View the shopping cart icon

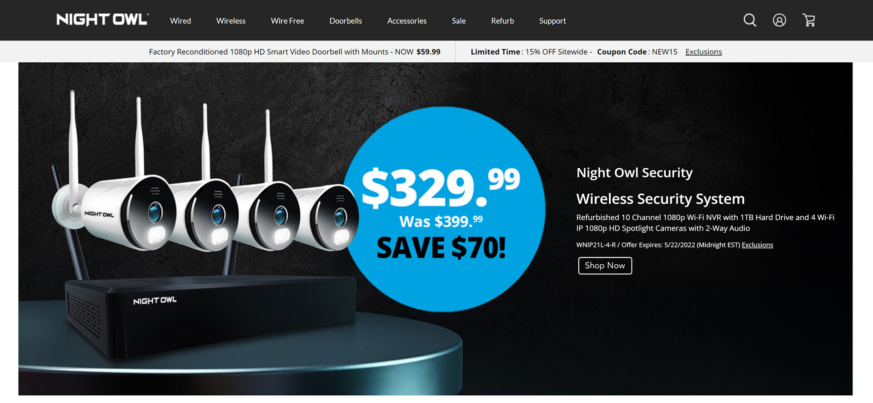[809, 20]
